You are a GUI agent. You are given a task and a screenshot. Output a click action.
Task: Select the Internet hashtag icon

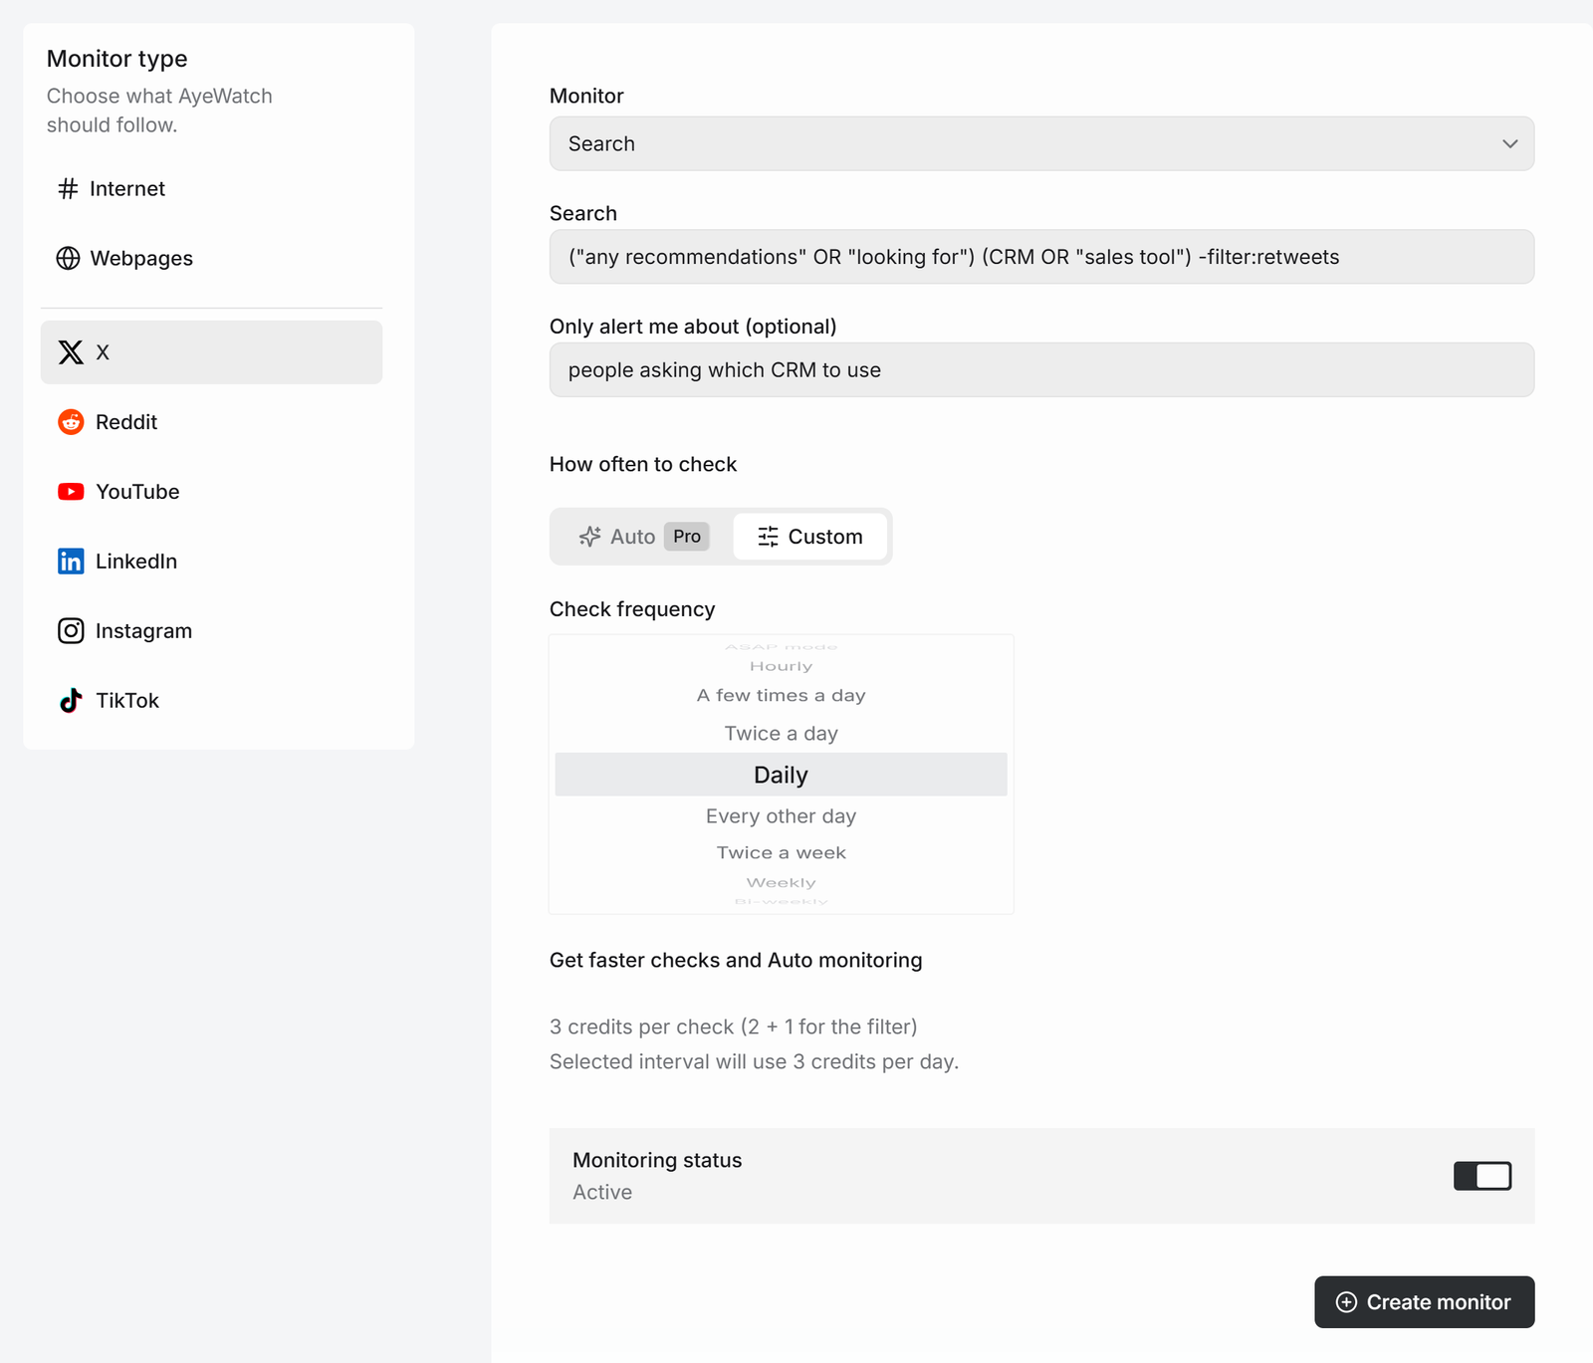(68, 188)
